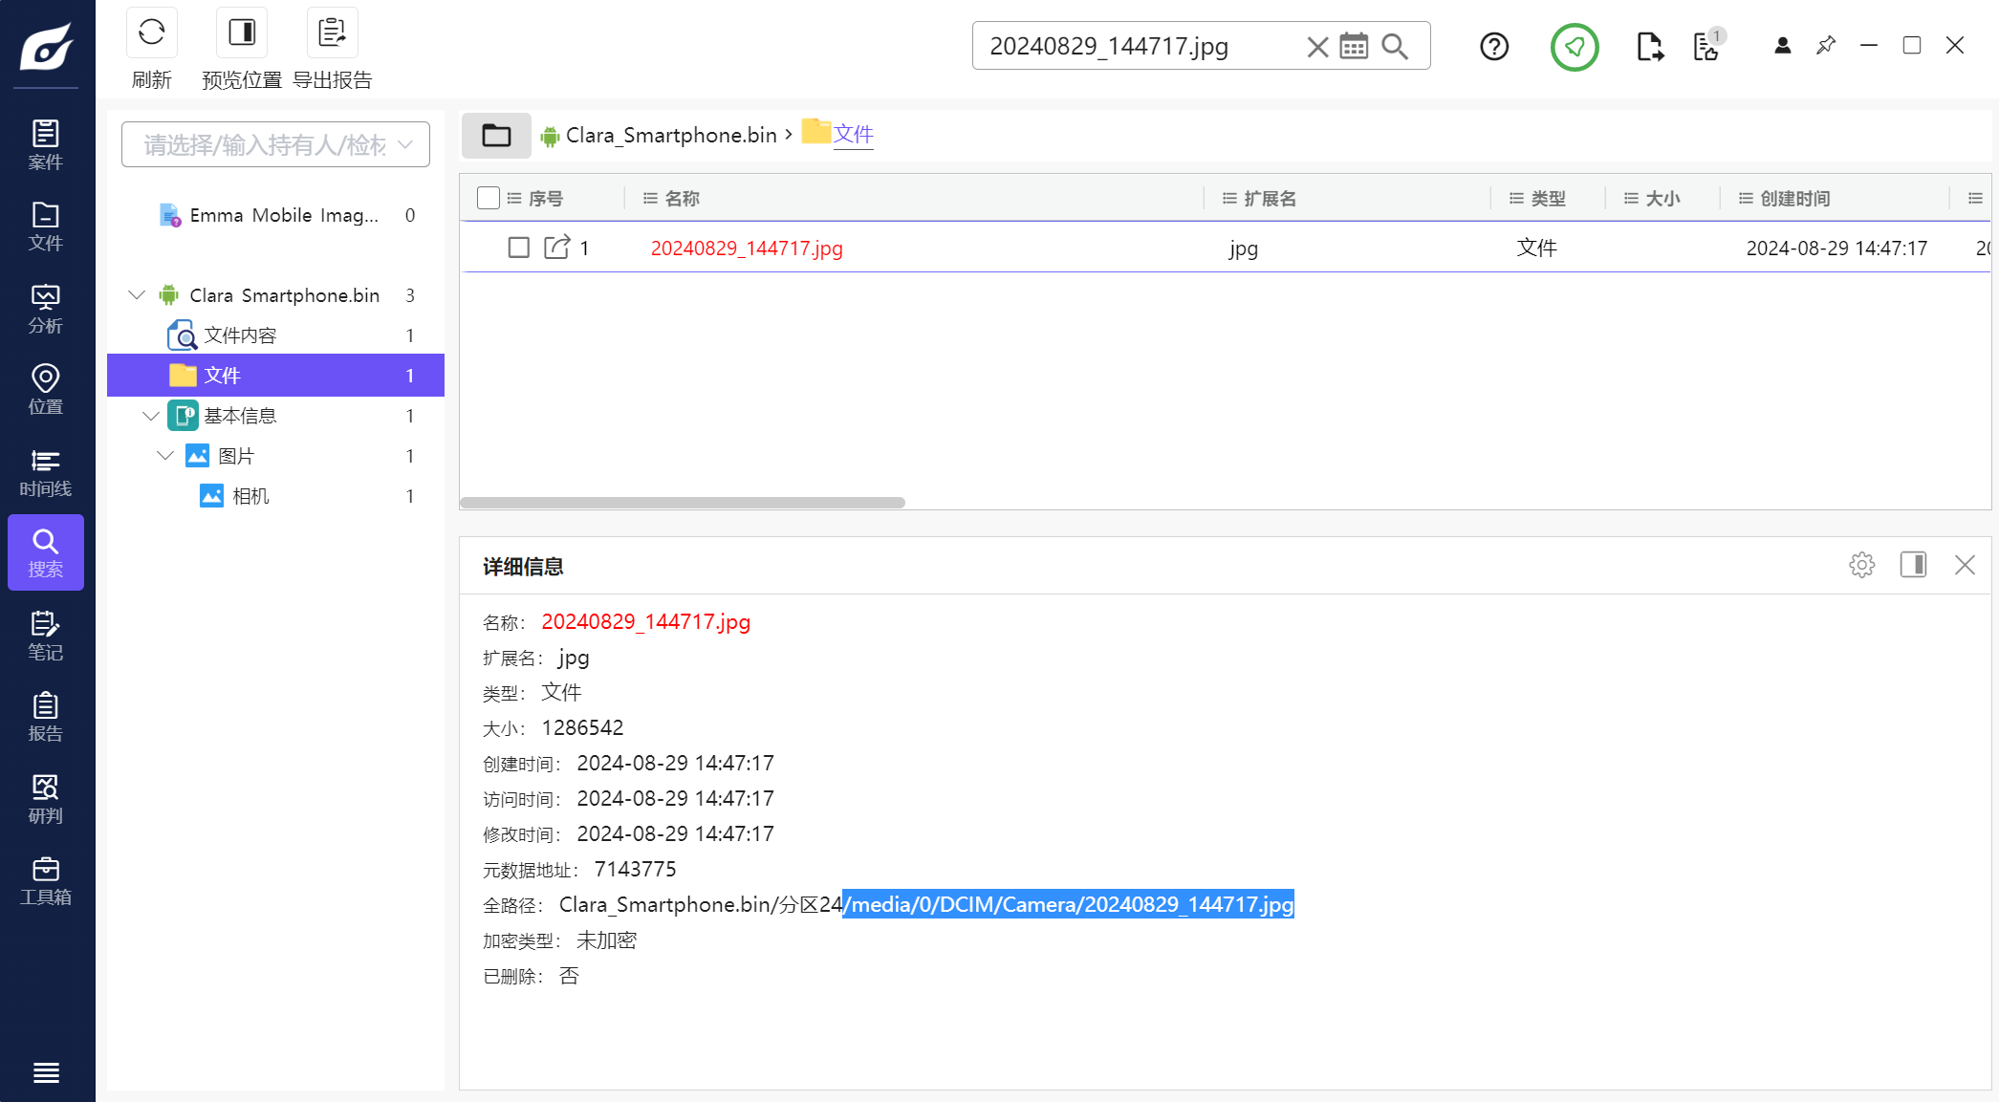1999x1102 pixels.
Task: Select the 文件内容 tree item
Action: (x=240, y=335)
